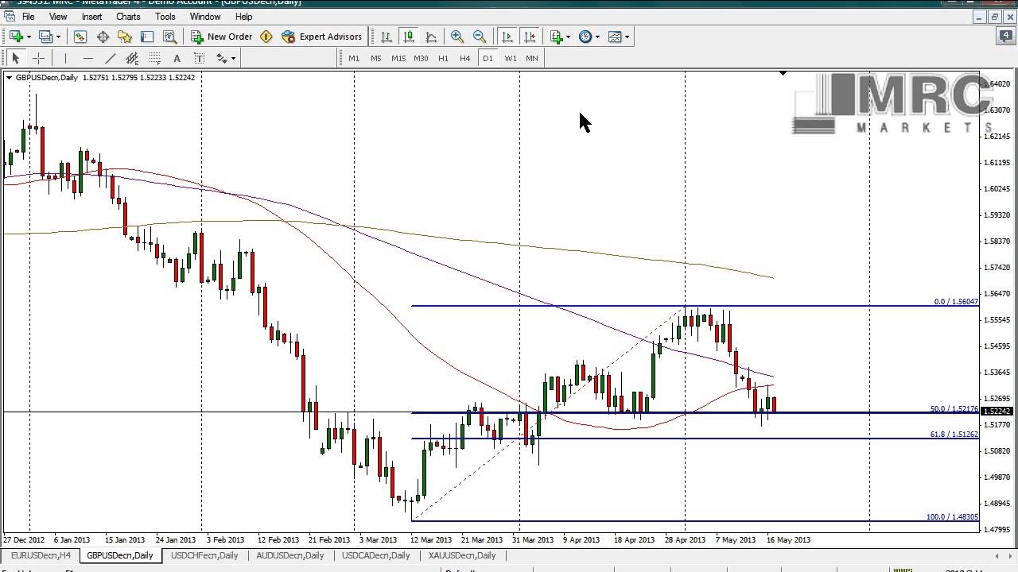This screenshot has height=572, width=1018.
Task: Pick the Trendline drawing tool
Action: [111, 58]
